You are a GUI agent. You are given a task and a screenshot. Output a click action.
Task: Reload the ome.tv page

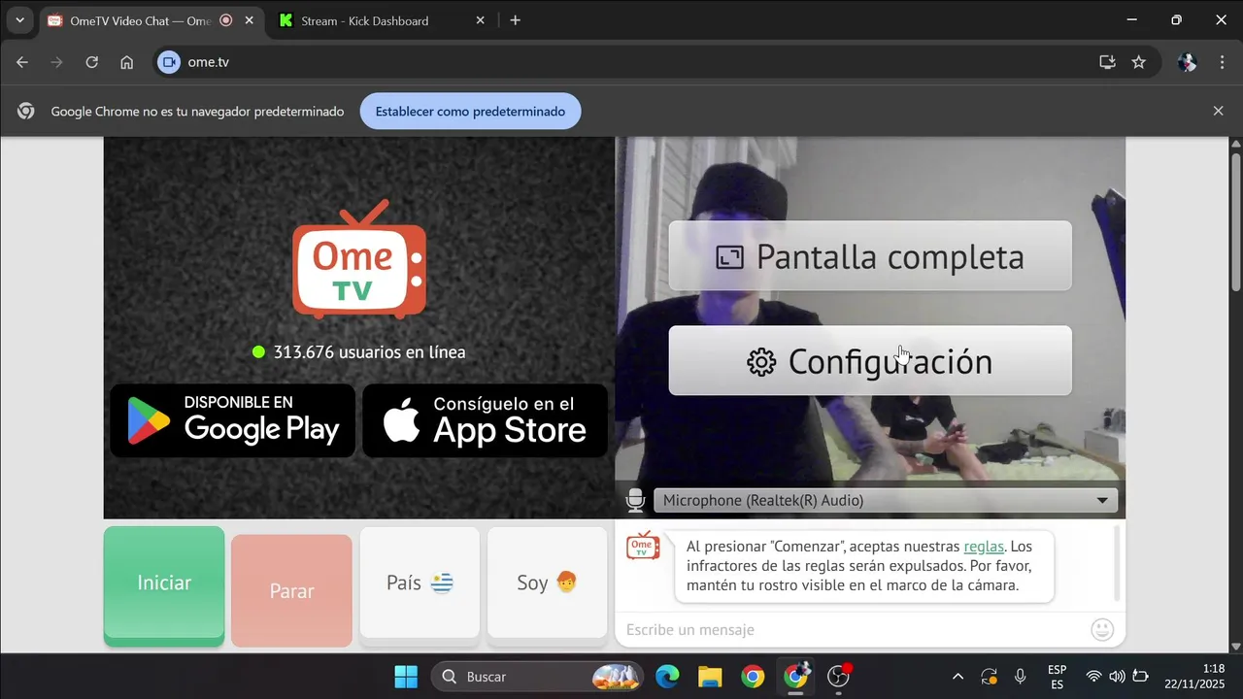coord(91,62)
